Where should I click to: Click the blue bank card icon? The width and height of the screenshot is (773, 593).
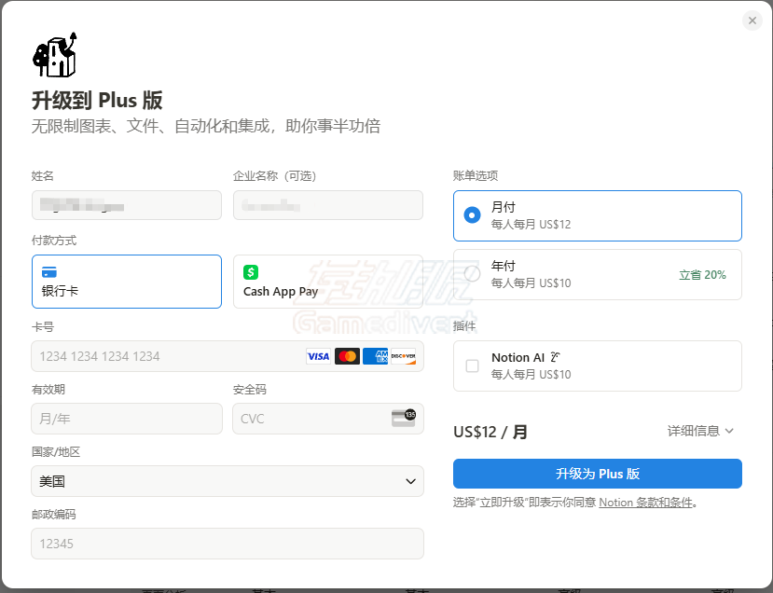coord(48,273)
